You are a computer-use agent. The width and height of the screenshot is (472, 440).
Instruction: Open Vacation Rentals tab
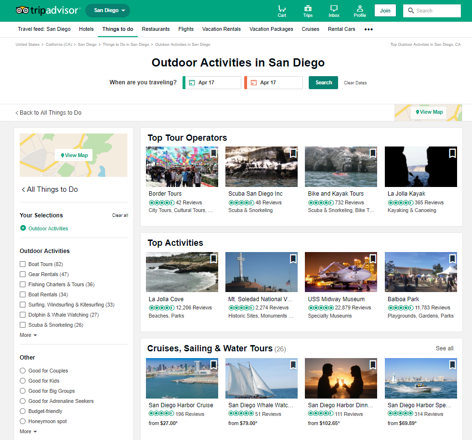click(x=221, y=29)
